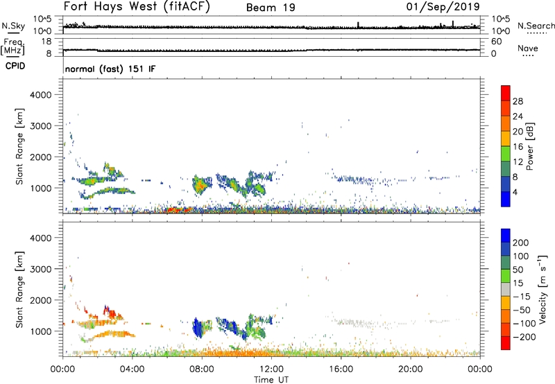The width and height of the screenshot is (555, 384).
Task: Click the 16:00 time tick label
Action: click(341, 369)
